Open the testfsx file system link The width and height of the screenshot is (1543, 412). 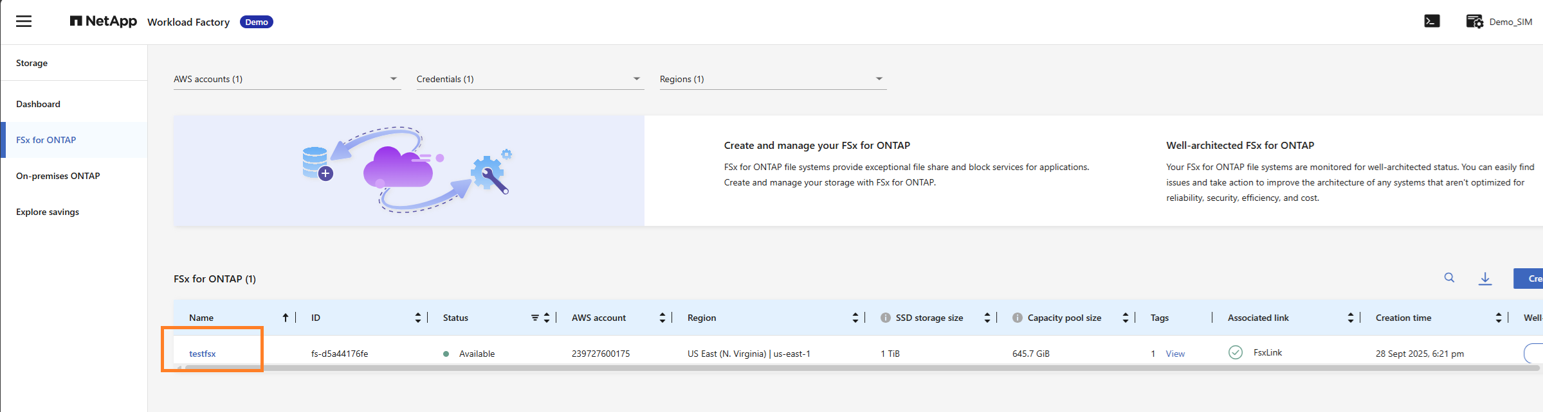(x=203, y=354)
